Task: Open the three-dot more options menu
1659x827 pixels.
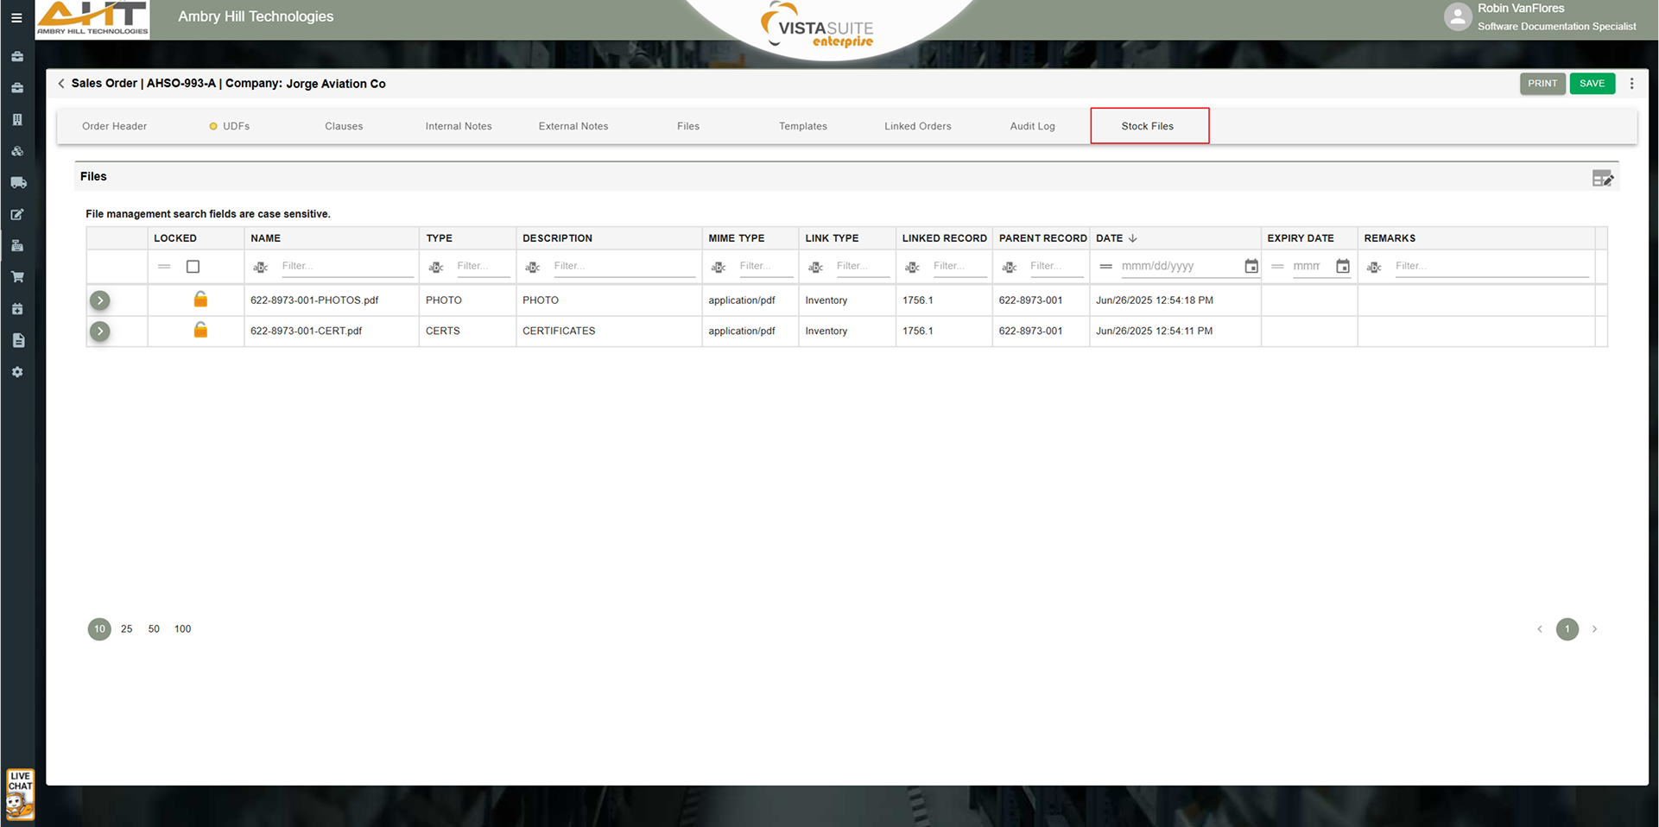Action: click(x=1631, y=84)
